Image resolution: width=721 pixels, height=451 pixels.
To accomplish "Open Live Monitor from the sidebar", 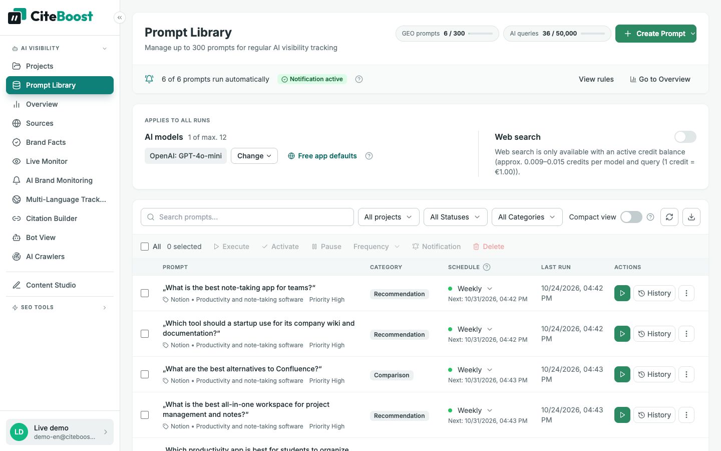I will click(x=60, y=161).
